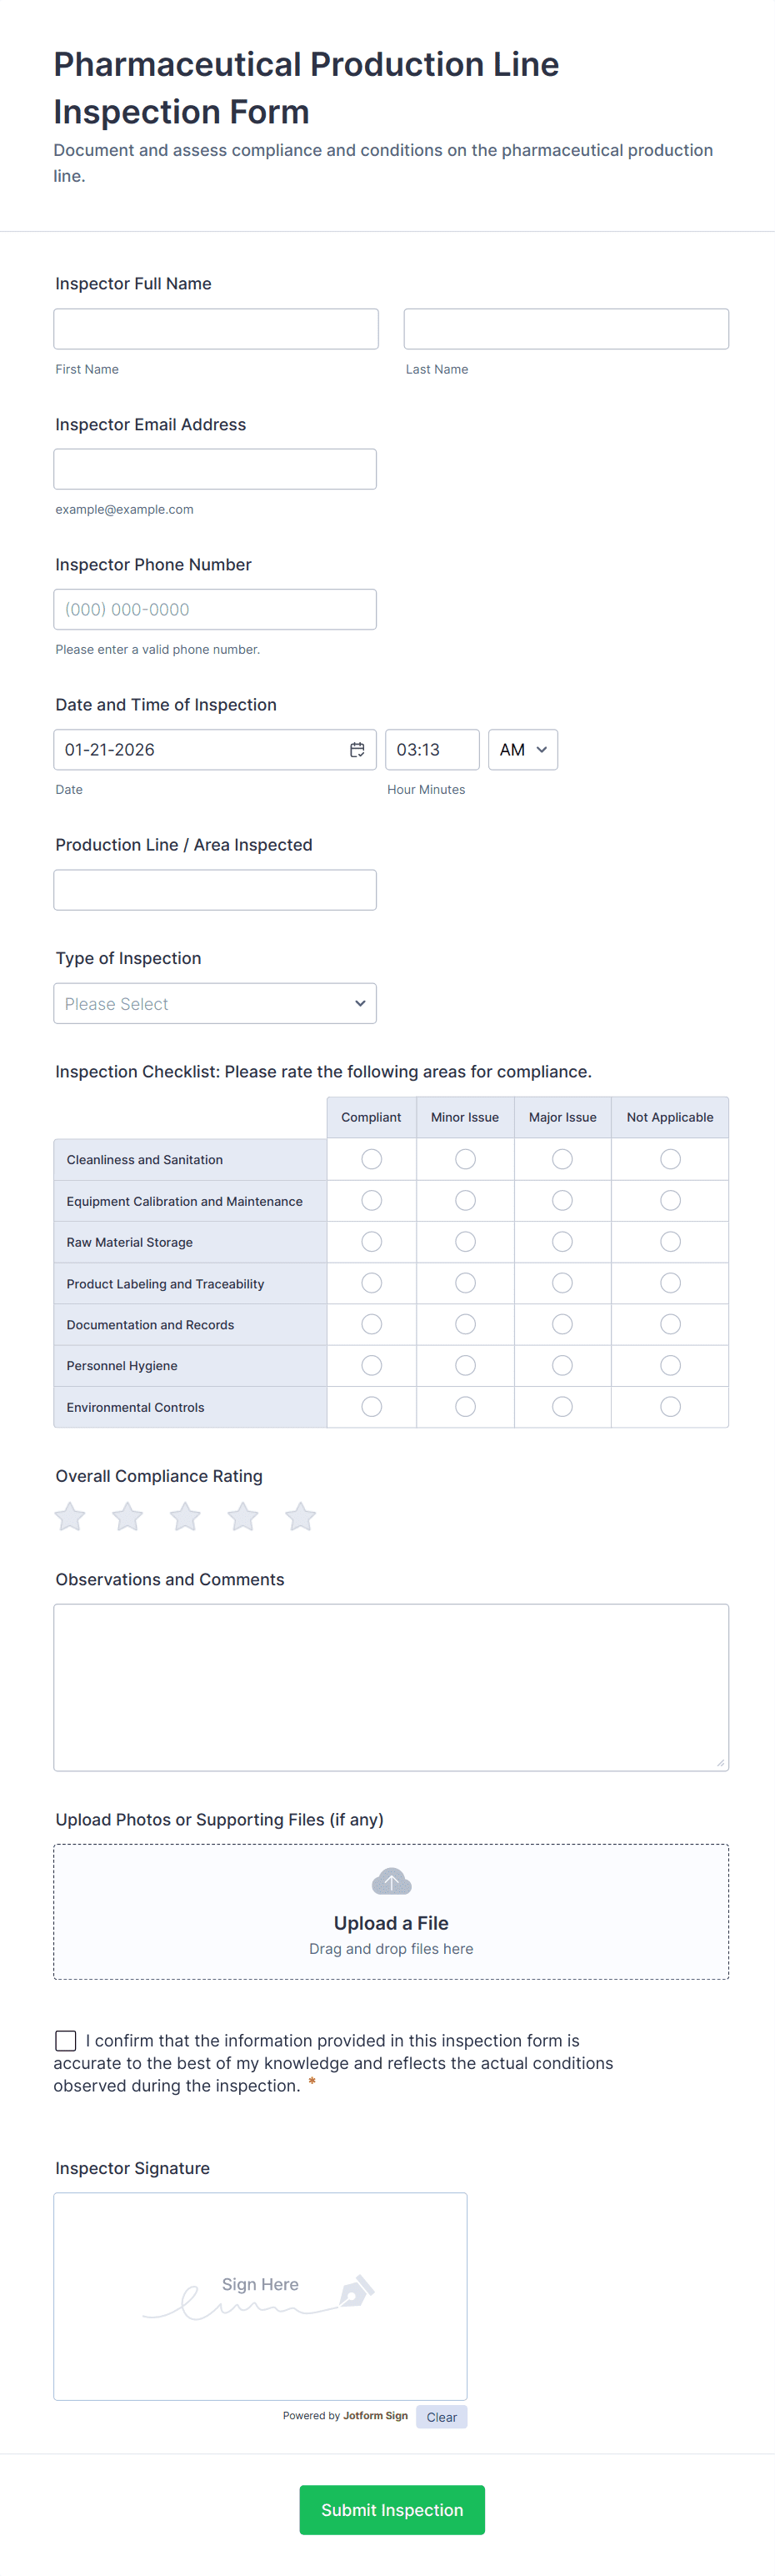Open the calendar date picker icon

pos(357,750)
